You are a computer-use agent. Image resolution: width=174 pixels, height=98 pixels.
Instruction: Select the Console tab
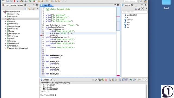click(x=46, y=80)
